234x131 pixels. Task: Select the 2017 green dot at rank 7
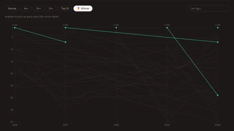[65, 42]
